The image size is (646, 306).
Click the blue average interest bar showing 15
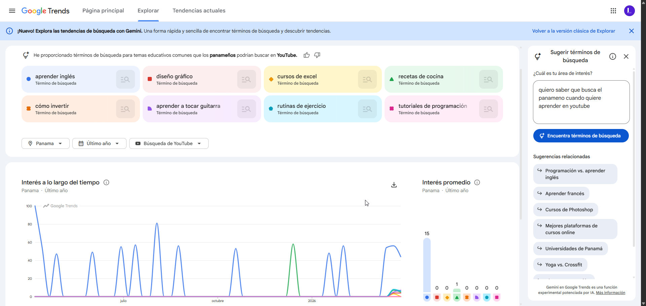pos(427,265)
